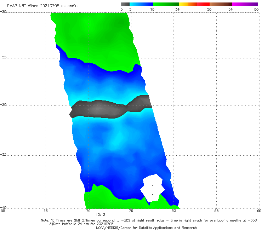The height and width of the screenshot is (230, 262).
Task: Click the yellow-orange segment of the color bar
Action: click(x=188, y=4)
